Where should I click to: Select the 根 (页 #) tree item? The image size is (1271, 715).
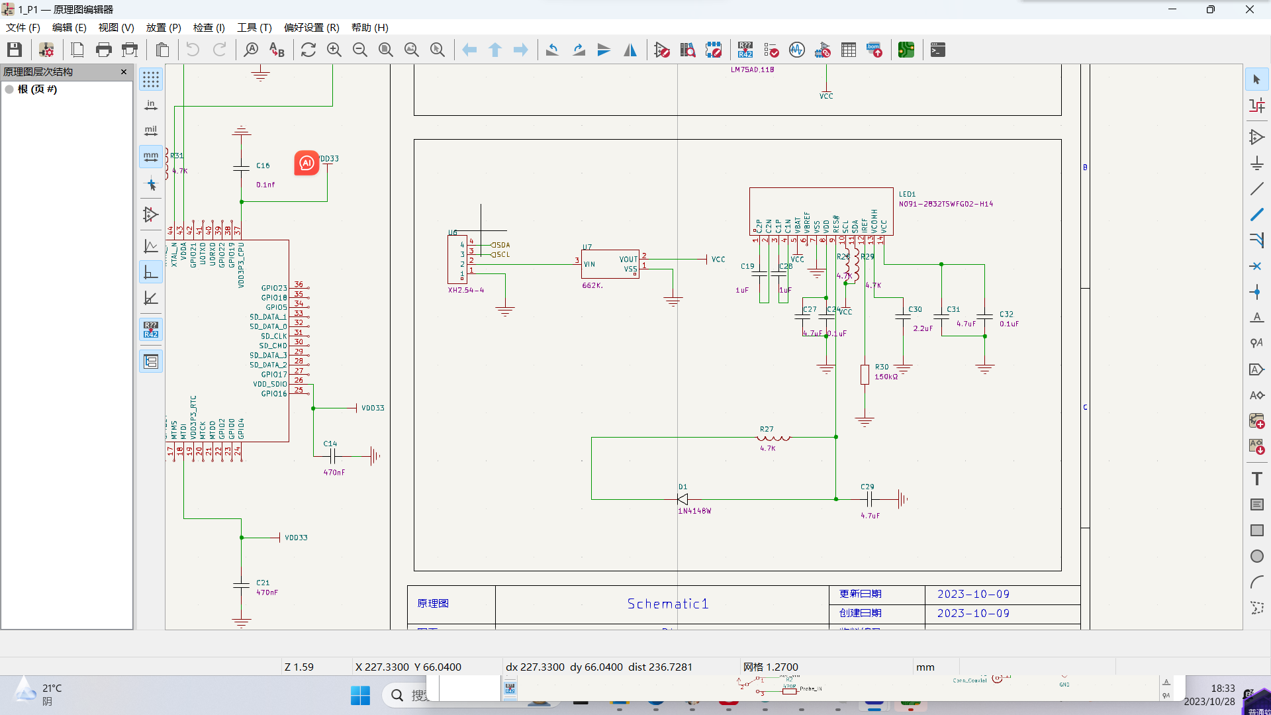(x=37, y=89)
